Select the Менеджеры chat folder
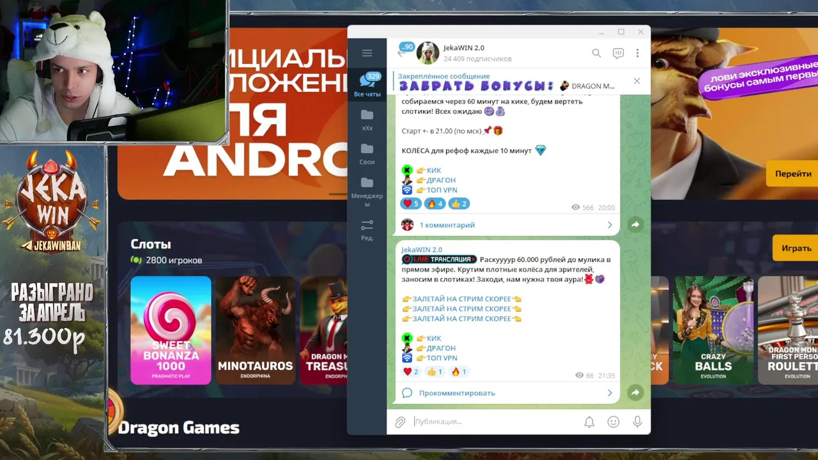 tap(367, 192)
